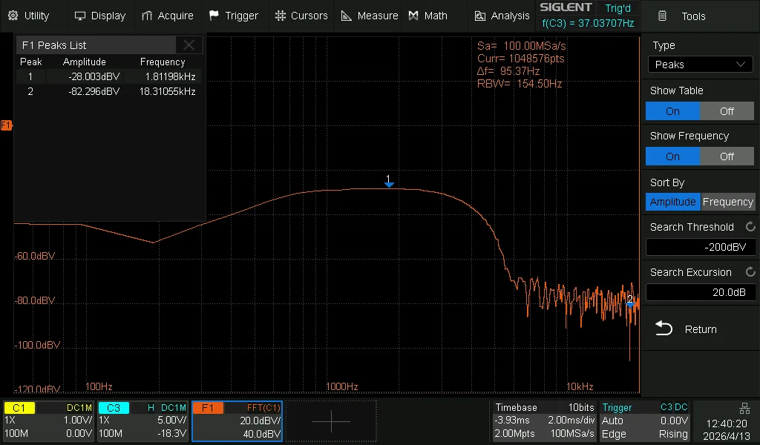The width and height of the screenshot is (760, 445).
Task: Sort peaks by Frequency
Action: (x=727, y=202)
